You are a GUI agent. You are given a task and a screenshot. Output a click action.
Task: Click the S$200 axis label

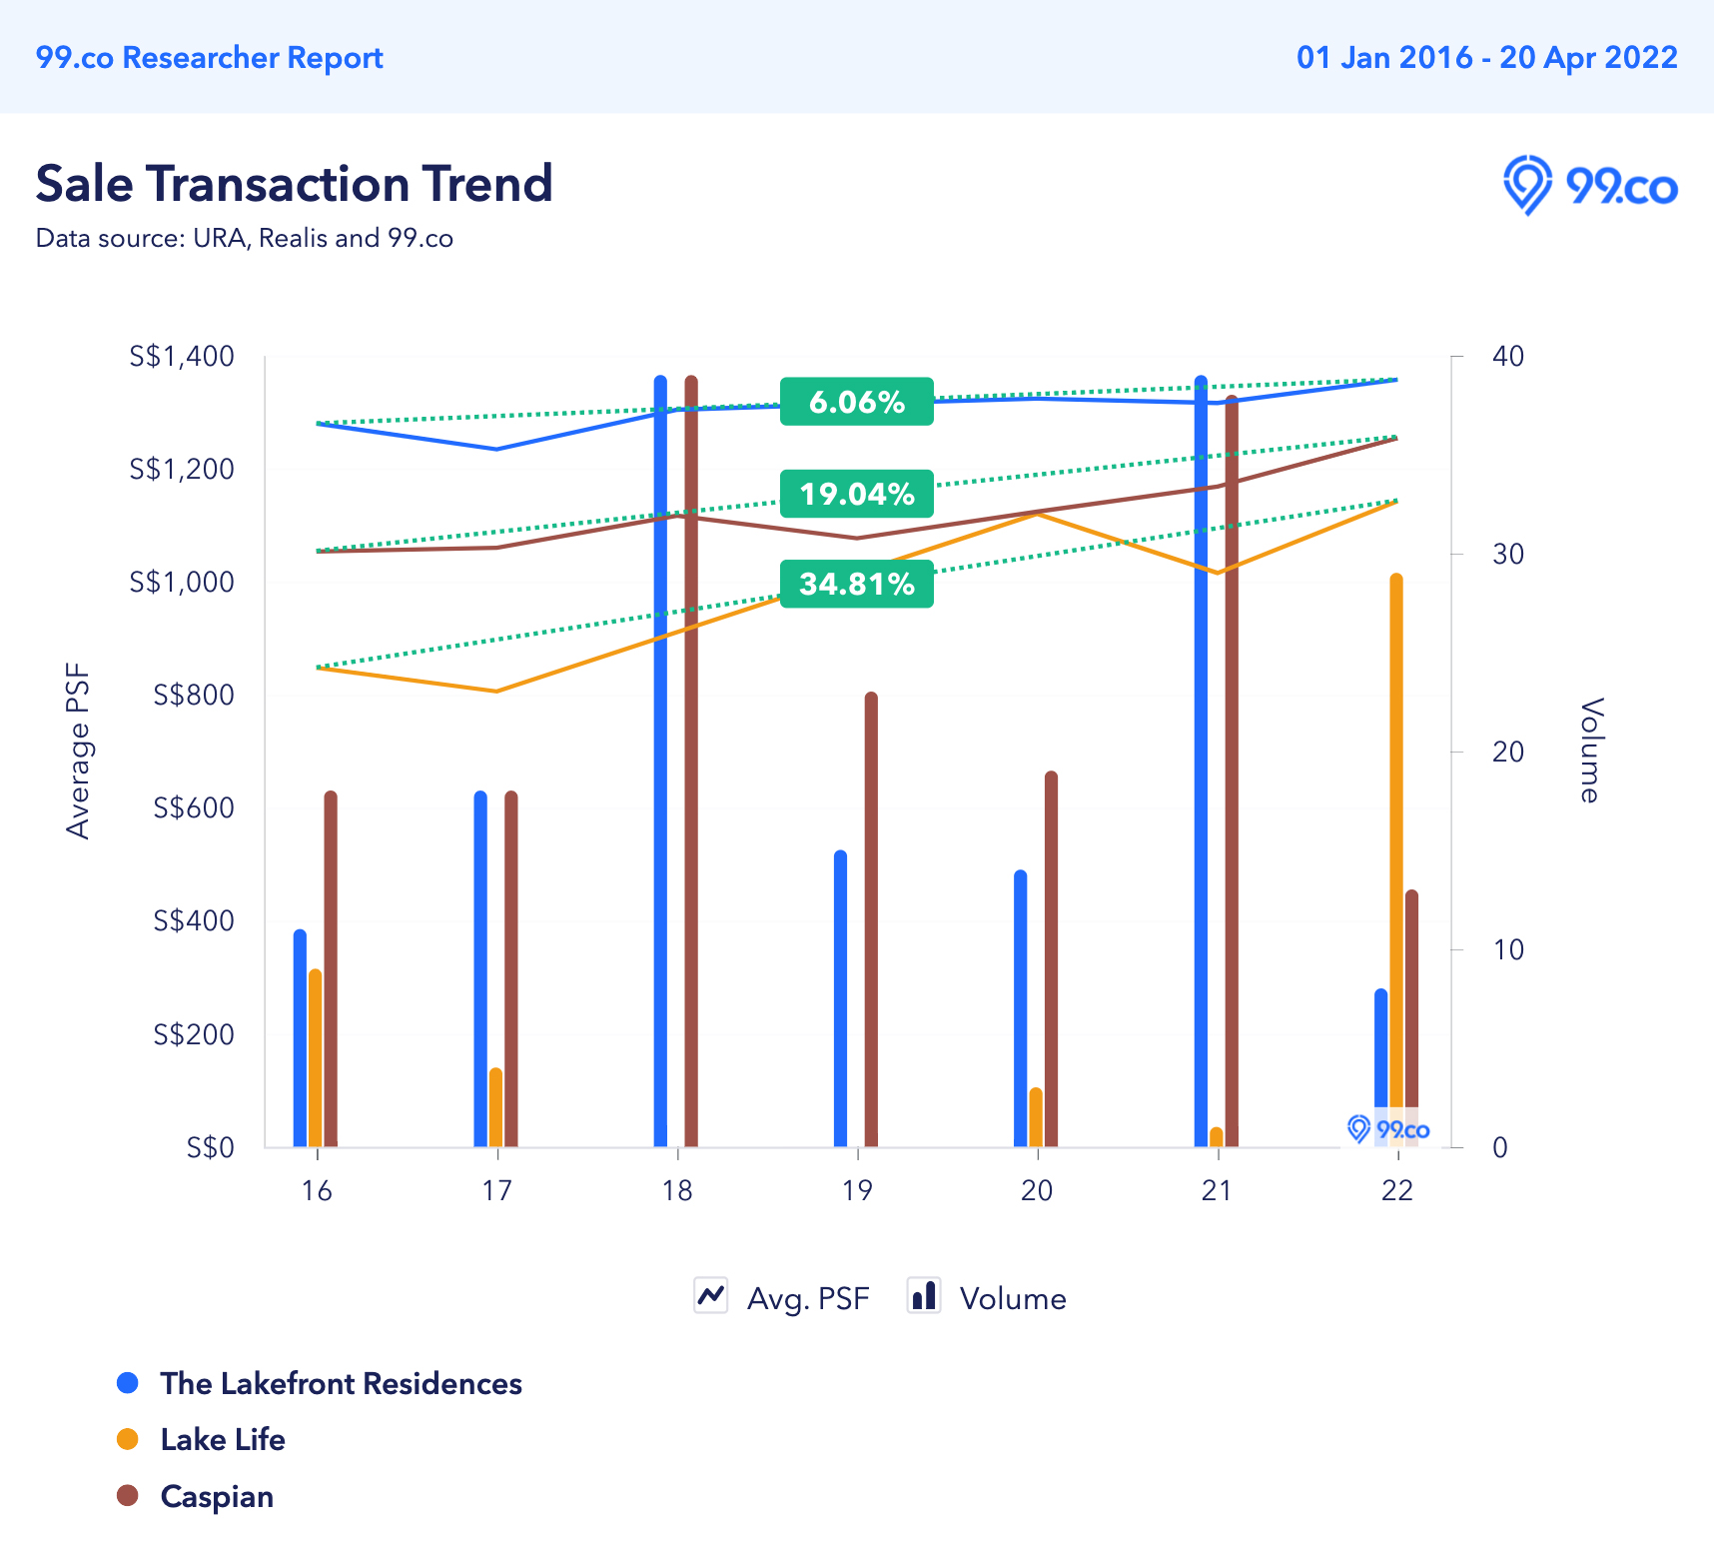[194, 1034]
